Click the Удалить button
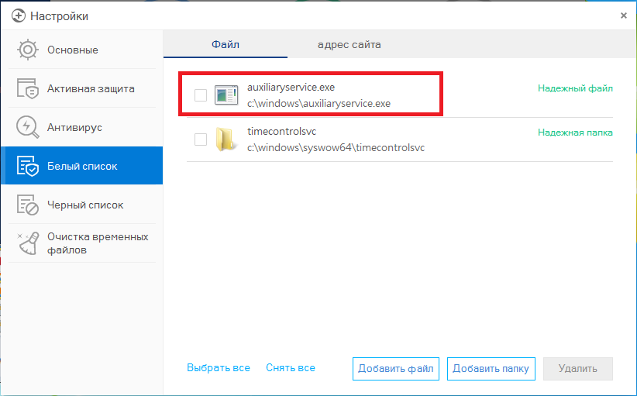The image size is (637, 396). (577, 369)
